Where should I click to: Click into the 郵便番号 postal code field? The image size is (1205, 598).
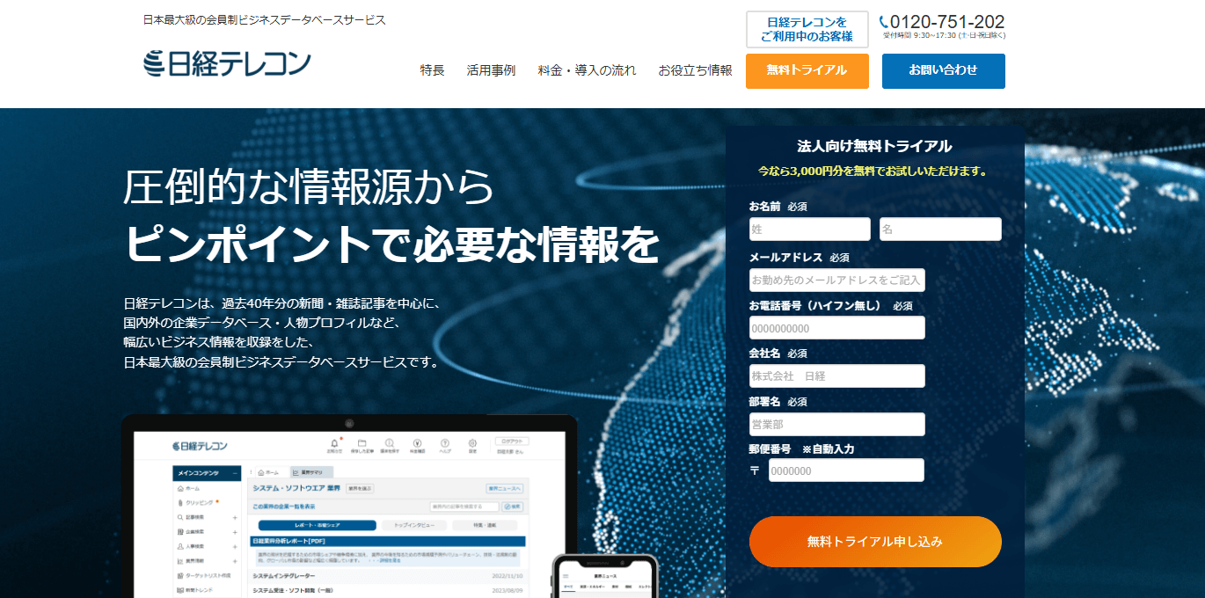tap(846, 470)
